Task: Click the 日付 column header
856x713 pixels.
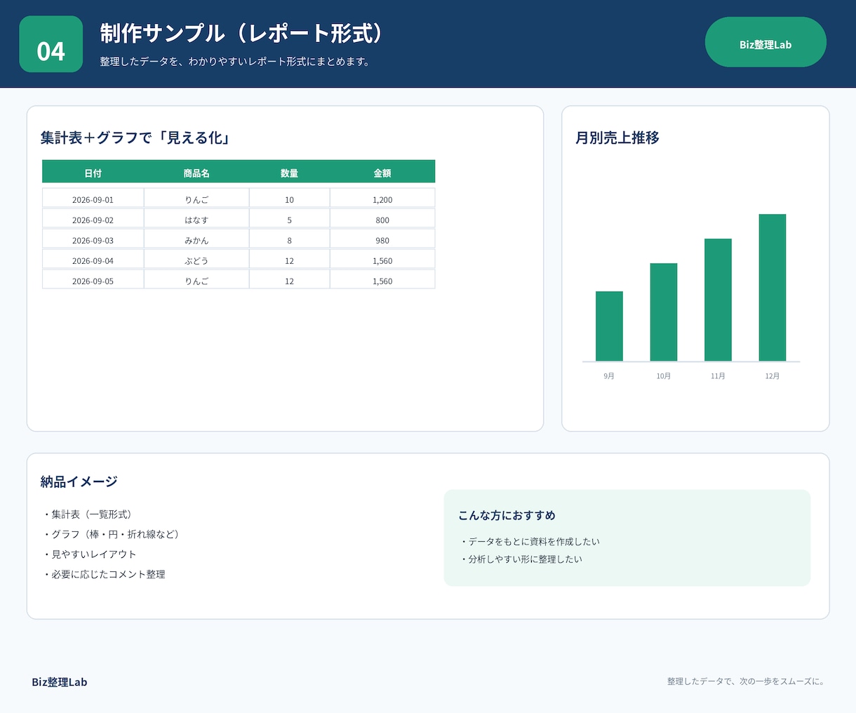Action: click(x=93, y=173)
